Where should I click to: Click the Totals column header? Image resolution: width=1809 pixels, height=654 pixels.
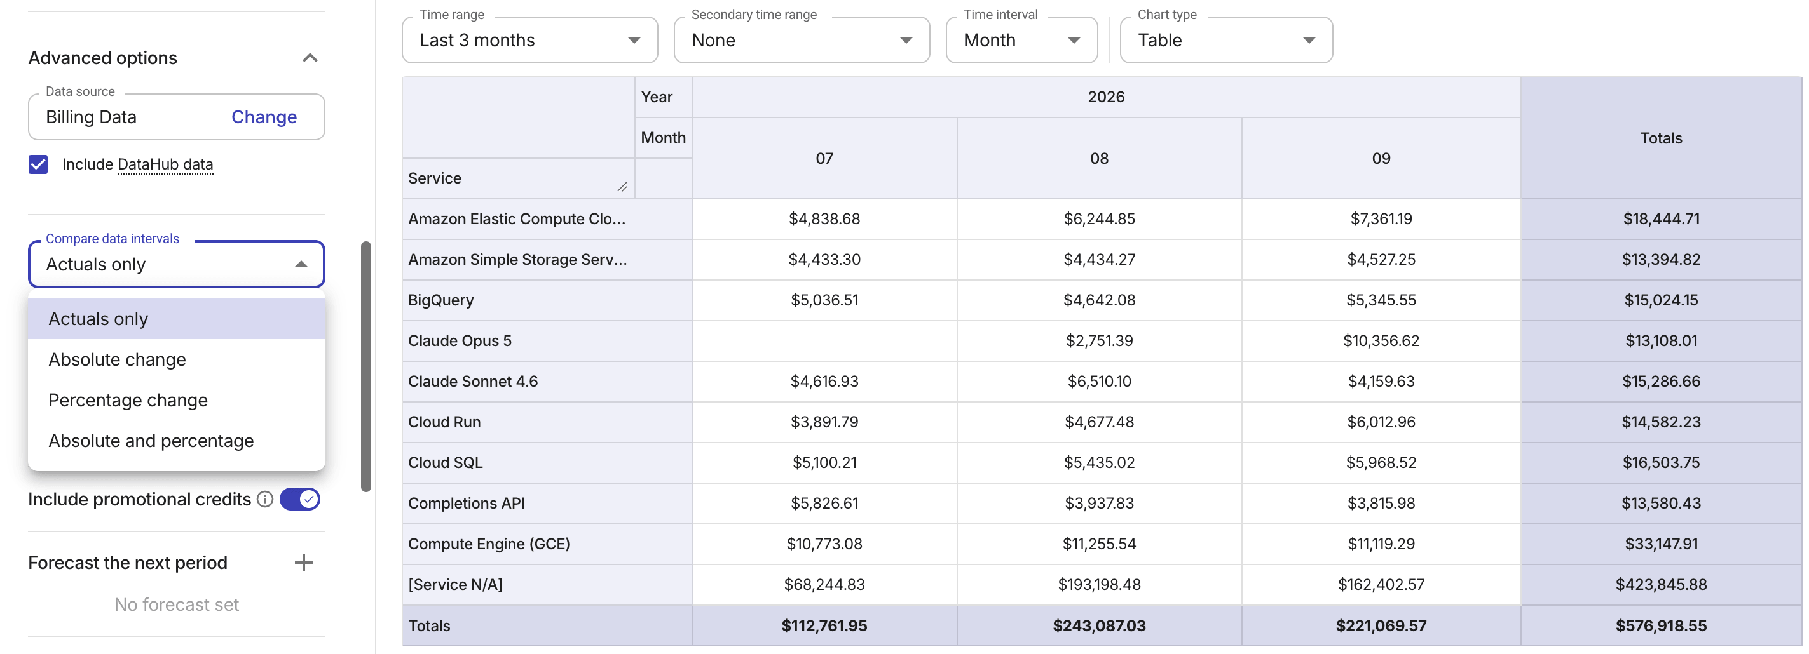pyautogui.click(x=1661, y=138)
